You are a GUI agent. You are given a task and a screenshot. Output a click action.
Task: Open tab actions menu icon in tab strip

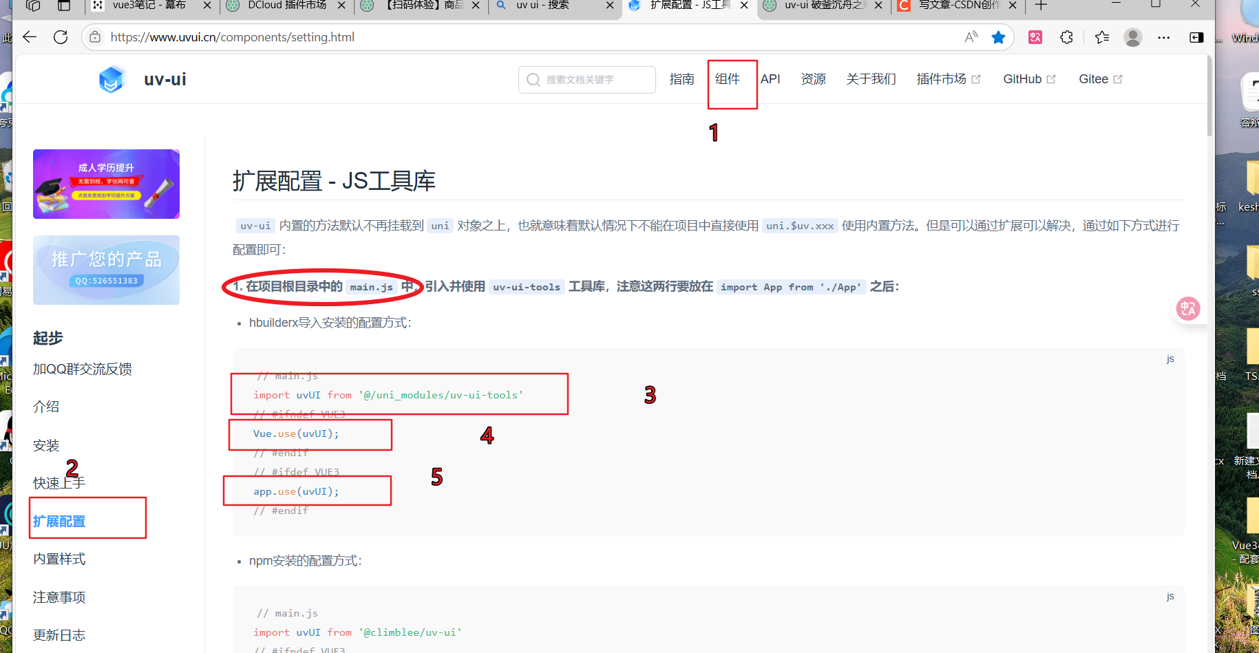pyautogui.click(x=64, y=6)
